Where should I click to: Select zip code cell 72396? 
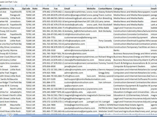(x=27, y=50)
